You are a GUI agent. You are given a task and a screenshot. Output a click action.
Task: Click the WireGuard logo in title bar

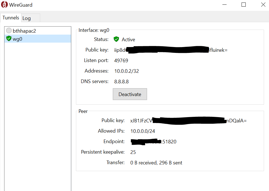pos(4,5)
